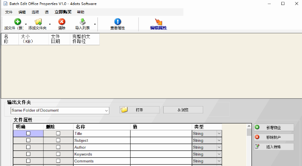Click the properties table scroll up arrow
Viewport: 302px width, 166px height.
click(x=249, y=126)
